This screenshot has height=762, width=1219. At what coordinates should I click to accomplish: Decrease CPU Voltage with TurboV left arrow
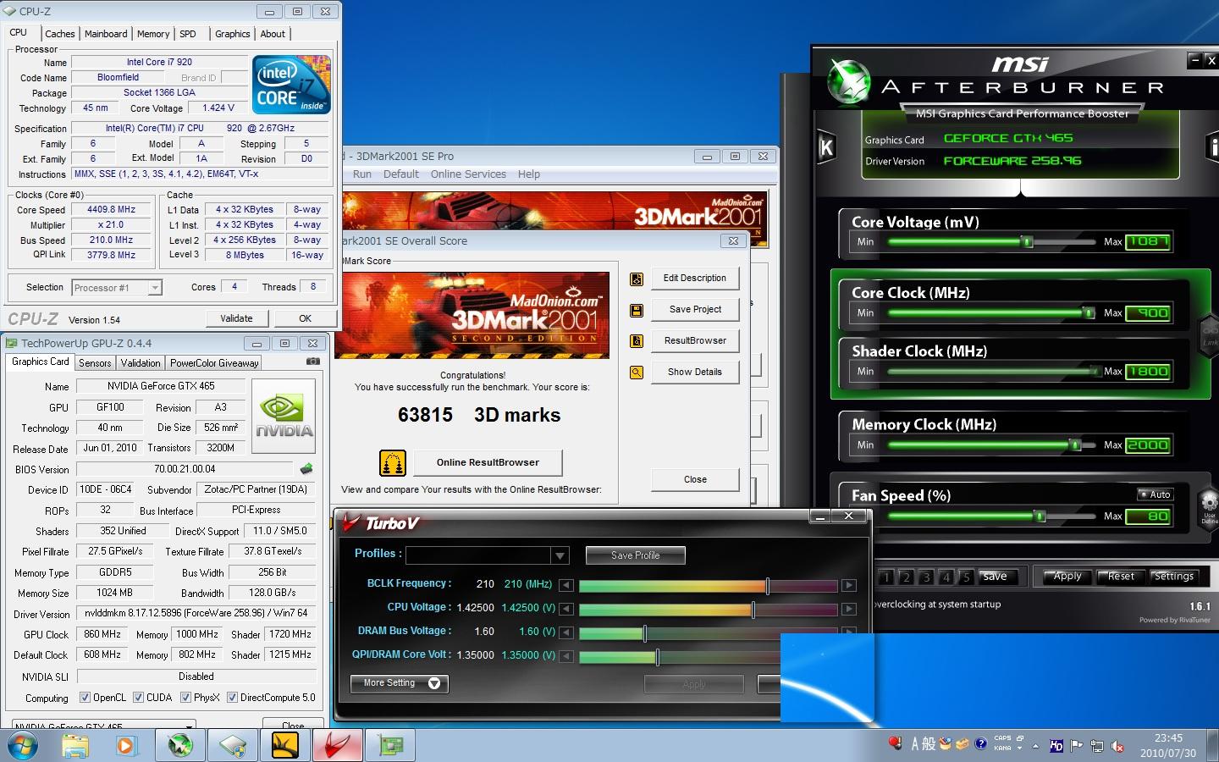(565, 609)
